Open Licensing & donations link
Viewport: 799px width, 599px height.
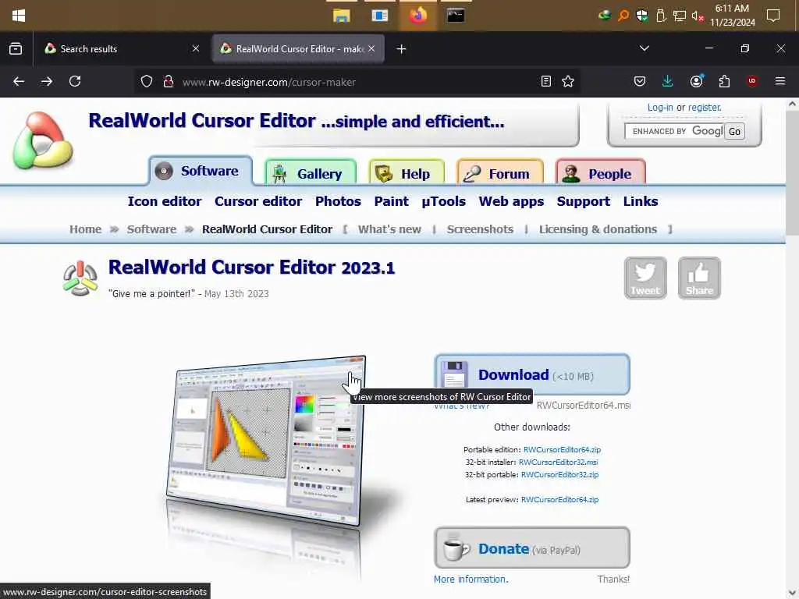click(x=598, y=229)
